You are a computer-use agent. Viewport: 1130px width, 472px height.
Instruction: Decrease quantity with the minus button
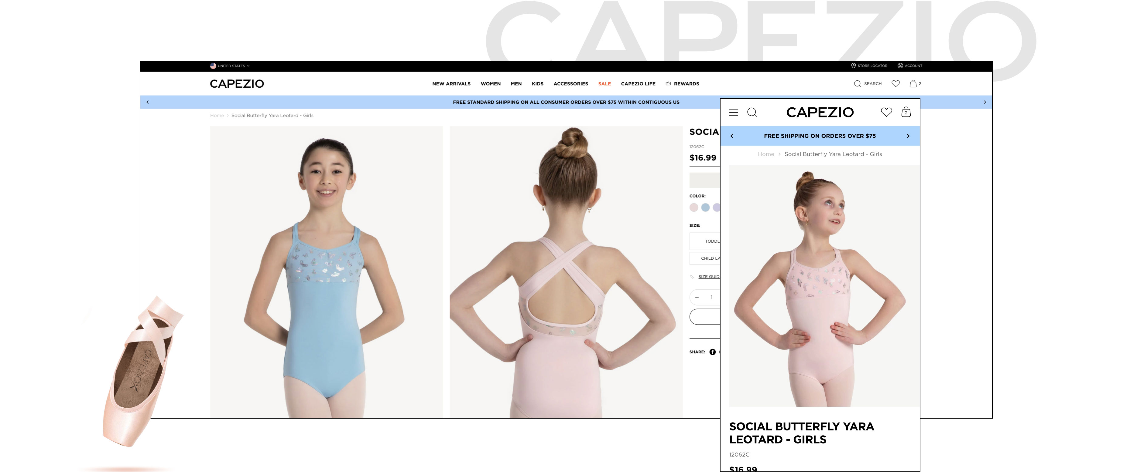click(697, 297)
